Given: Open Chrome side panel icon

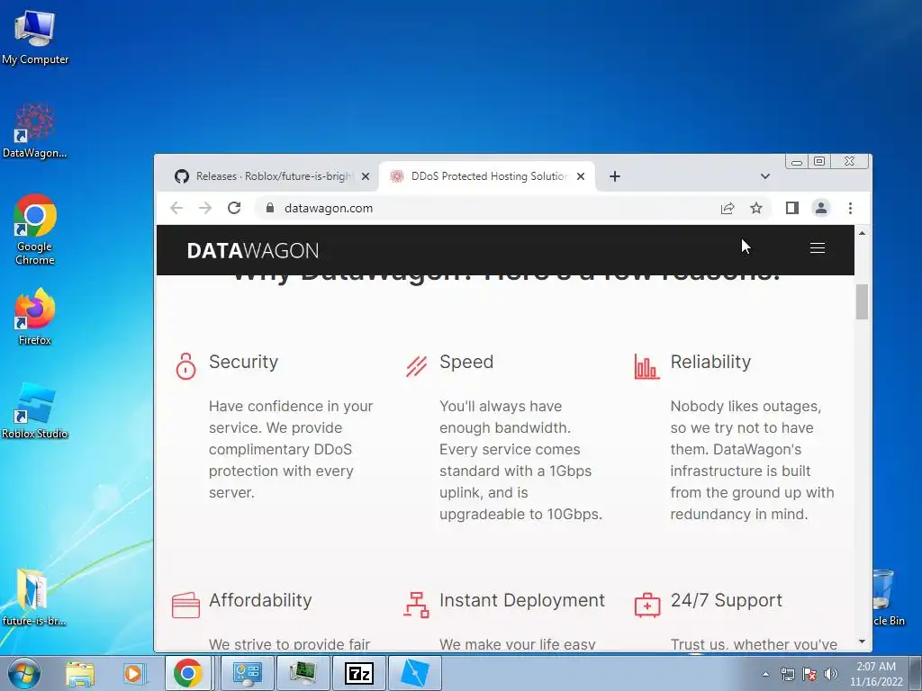Looking at the screenshot, I should click(792, 208).
